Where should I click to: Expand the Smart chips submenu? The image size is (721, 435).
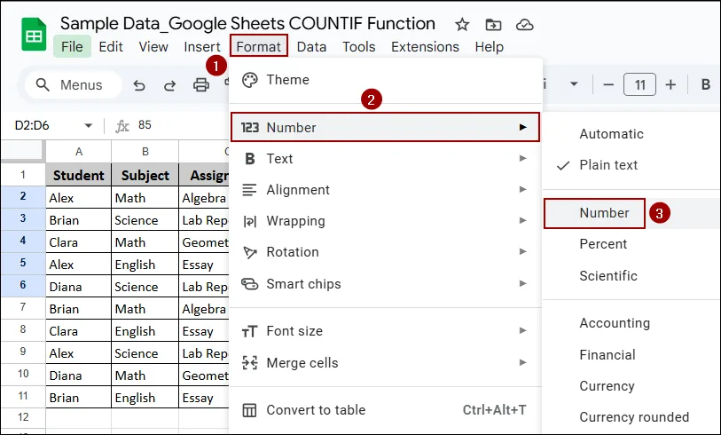[x=385, y=283]
